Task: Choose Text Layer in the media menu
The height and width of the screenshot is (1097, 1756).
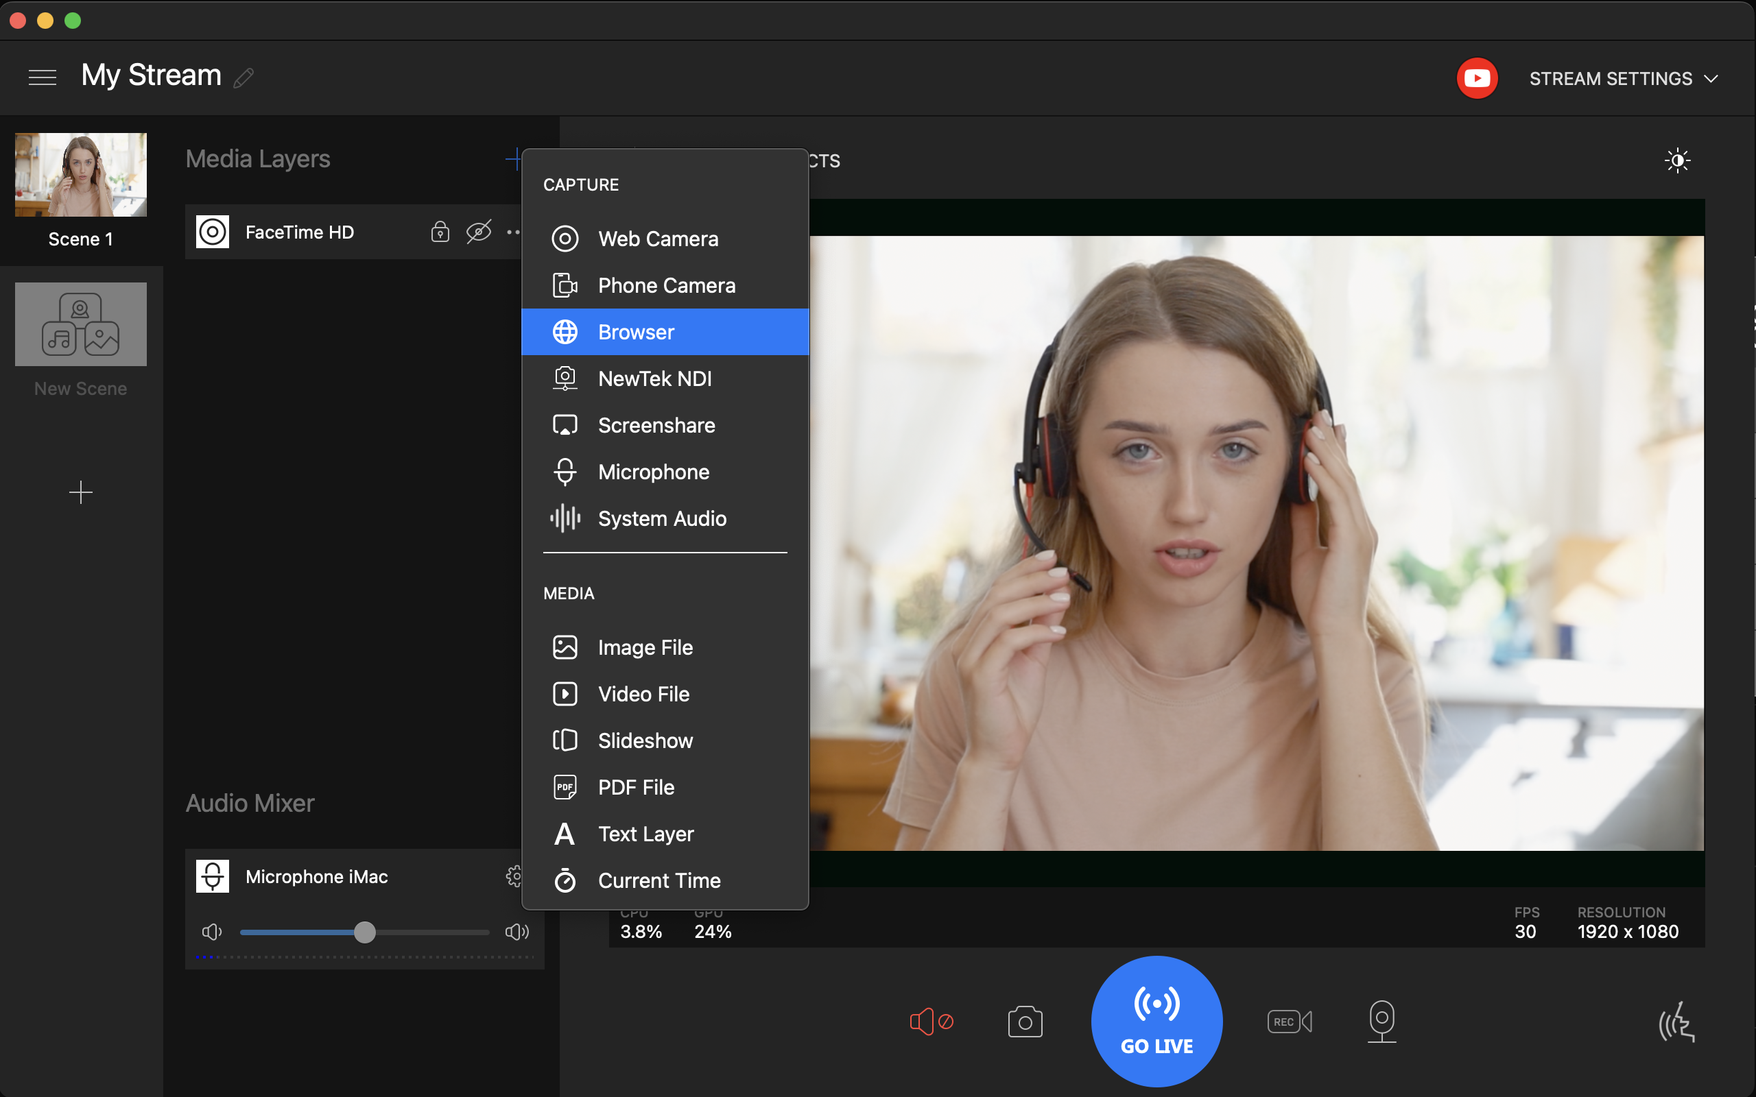Action: [x=645, y=834]
